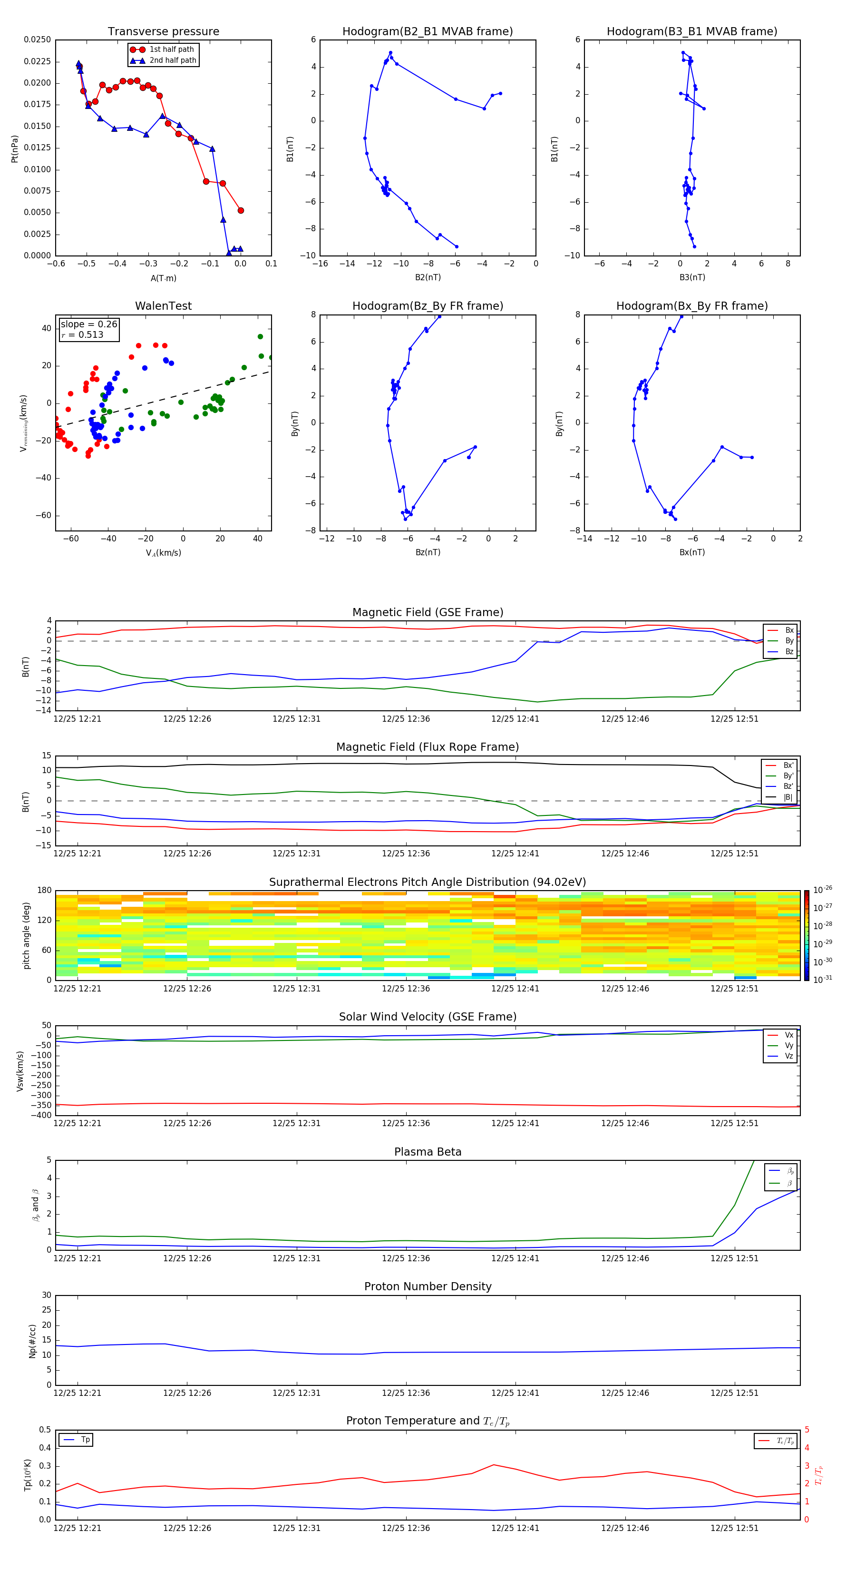The image size is (856, 1570).
Task: Click the 'WalenTest' plot title
Action: (x=163, y=306)
